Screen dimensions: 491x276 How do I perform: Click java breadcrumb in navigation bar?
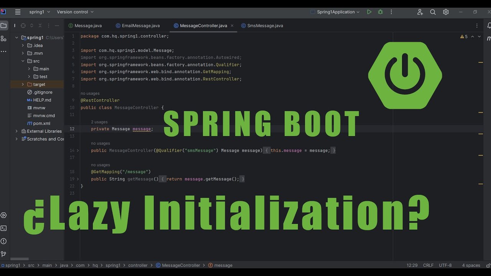[64, 265]
